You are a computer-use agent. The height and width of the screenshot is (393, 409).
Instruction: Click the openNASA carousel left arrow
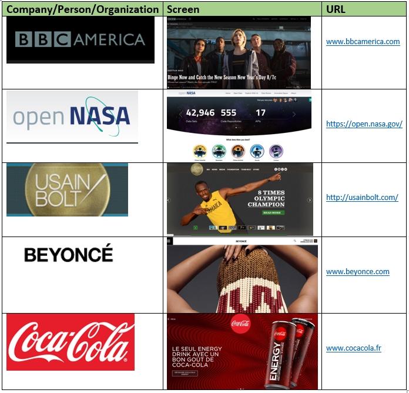[181, 114]
